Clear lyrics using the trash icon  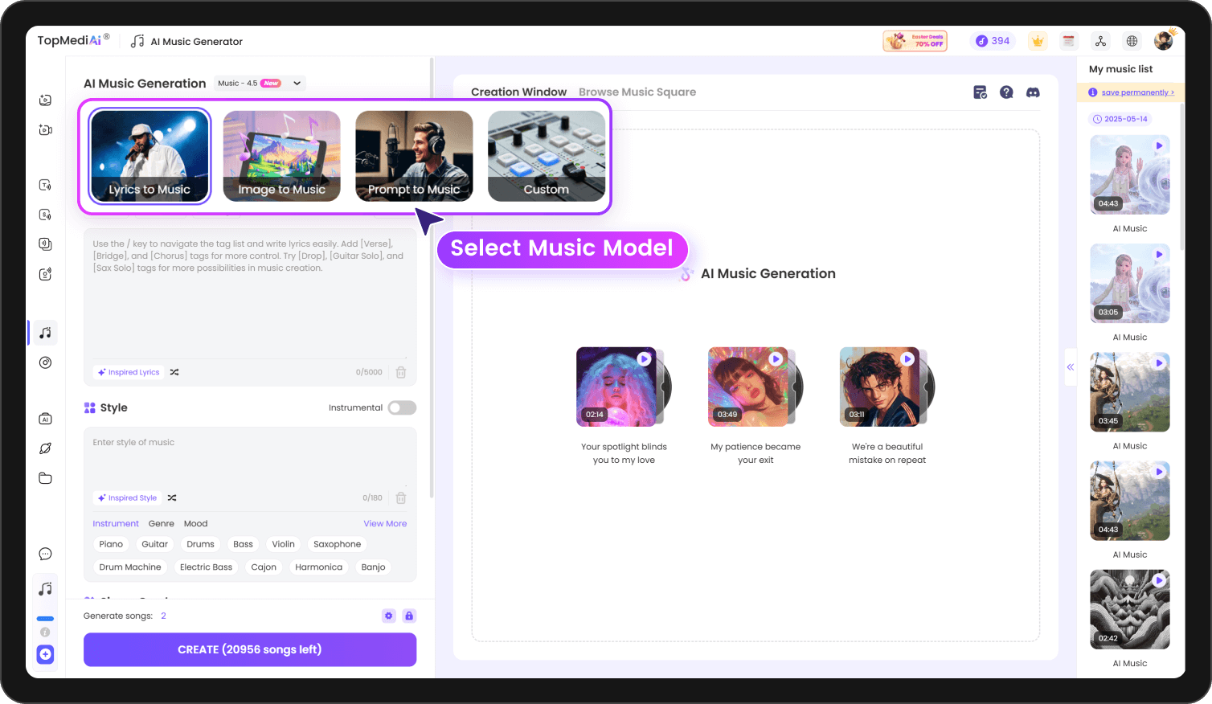coord(400,372)
